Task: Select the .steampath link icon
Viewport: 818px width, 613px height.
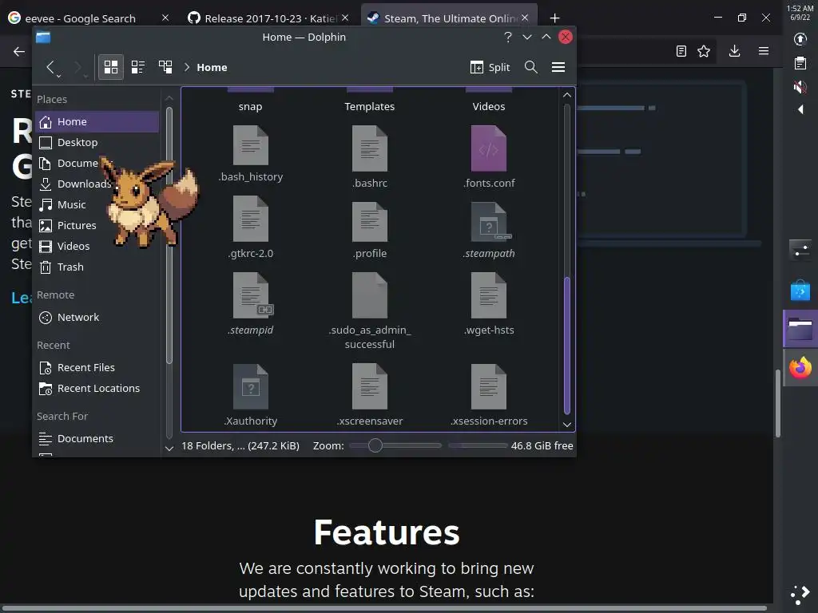Action: point(489,222)
